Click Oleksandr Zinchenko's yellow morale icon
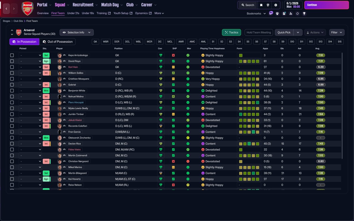354x221 pixels. (x=188, y=138)
